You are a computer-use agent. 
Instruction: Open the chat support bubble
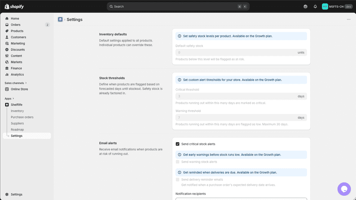pyautogui.click(x=344, y=189)
